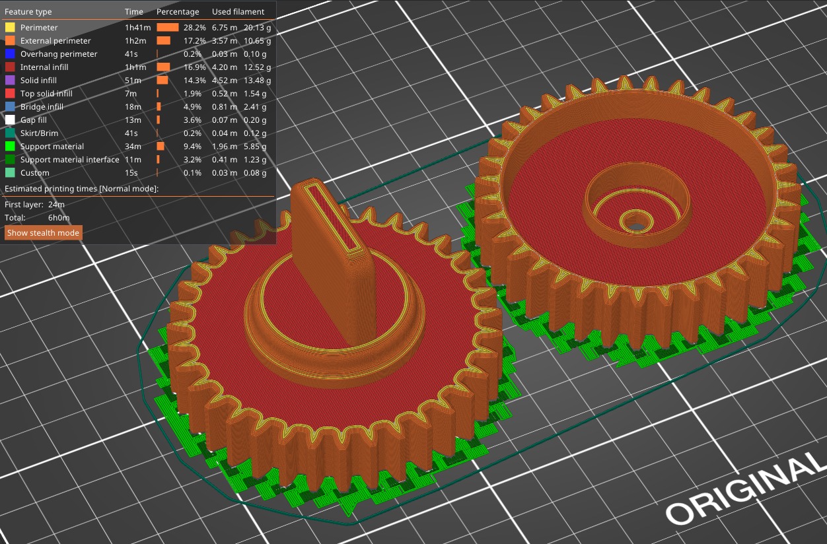Click the purple Solid infill swatch
The width and height of the screenshot is (827, 544).
(10, 81)
